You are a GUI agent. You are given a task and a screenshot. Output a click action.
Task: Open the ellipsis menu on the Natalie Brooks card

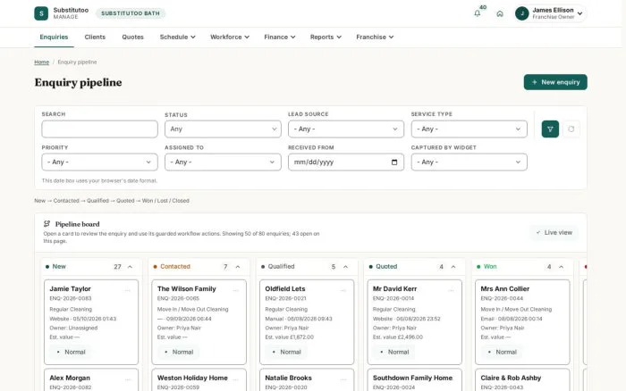343,379
